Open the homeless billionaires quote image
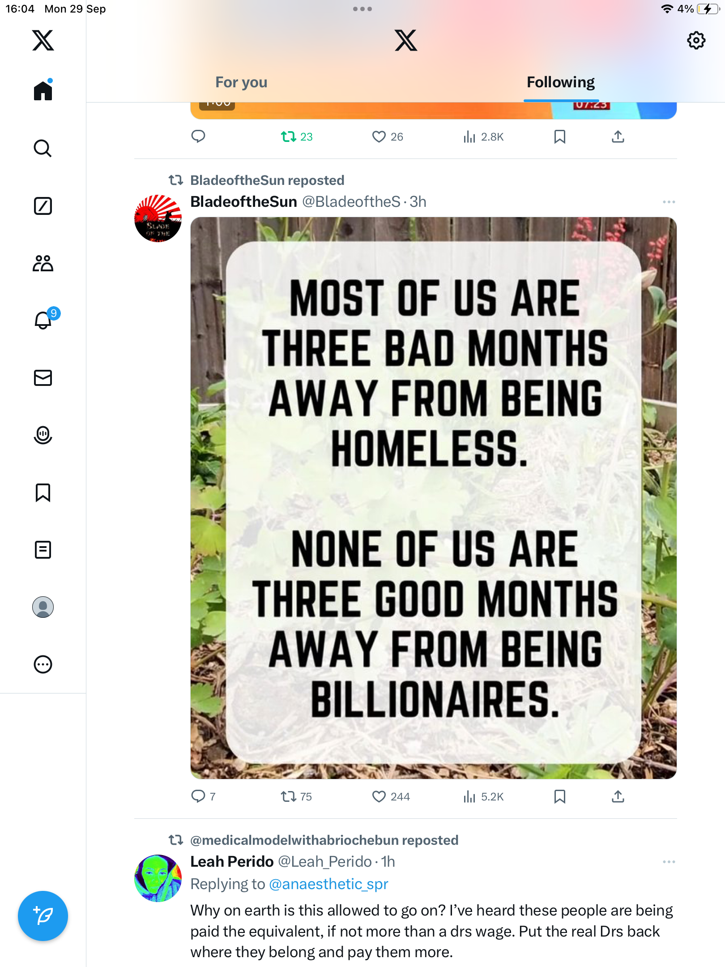This screenshot has width=725, height=967. coord(433,498)
